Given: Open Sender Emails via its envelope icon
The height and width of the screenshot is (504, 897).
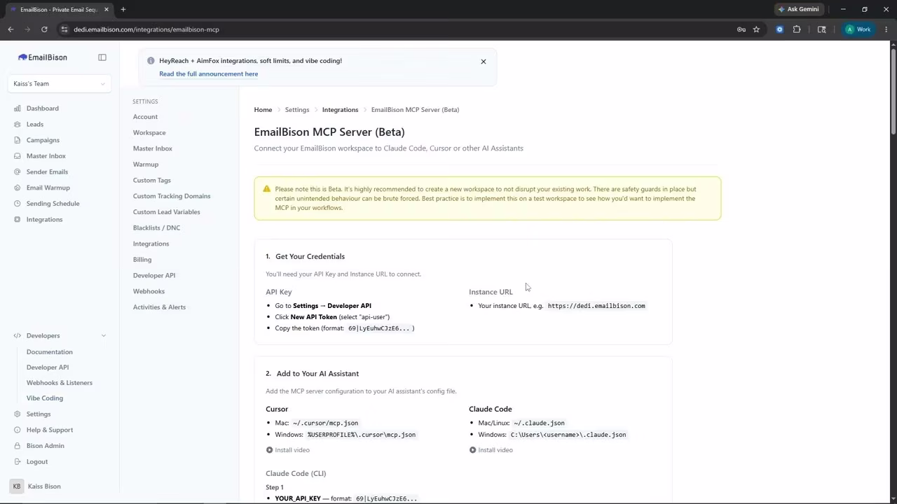Looking at the screenshot, I should pyautogui.click(x=18, y=172).
